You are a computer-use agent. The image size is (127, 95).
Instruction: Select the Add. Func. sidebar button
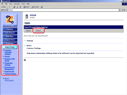pyautogui.click(x=10, y=47)
